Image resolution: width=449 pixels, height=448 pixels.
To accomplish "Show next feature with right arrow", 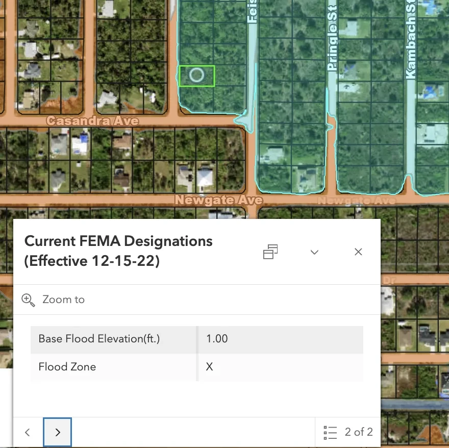I will pyautogui.click(x=57, y=432).
